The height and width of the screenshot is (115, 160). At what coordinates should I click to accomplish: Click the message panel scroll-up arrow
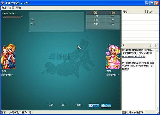[x=157, y=50]
